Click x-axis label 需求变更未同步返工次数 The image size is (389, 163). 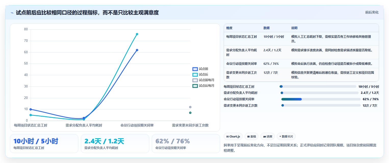tap(190, 126)
